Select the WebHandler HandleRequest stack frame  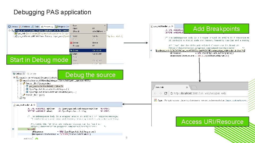point(49,89)
